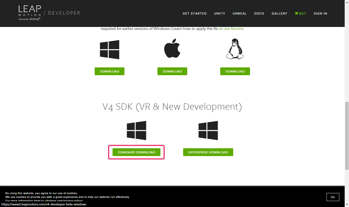
Task: Open the Unity navigation item
Action: click(220, 13)
